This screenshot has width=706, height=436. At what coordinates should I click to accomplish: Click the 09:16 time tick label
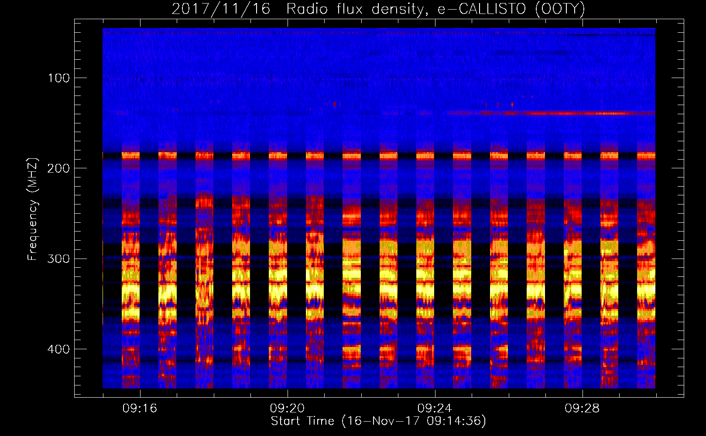(x=140, y=408)
